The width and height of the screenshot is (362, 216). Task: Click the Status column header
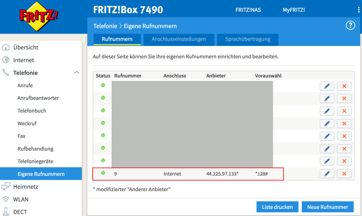pyautogui.click(x=103, y=76)
